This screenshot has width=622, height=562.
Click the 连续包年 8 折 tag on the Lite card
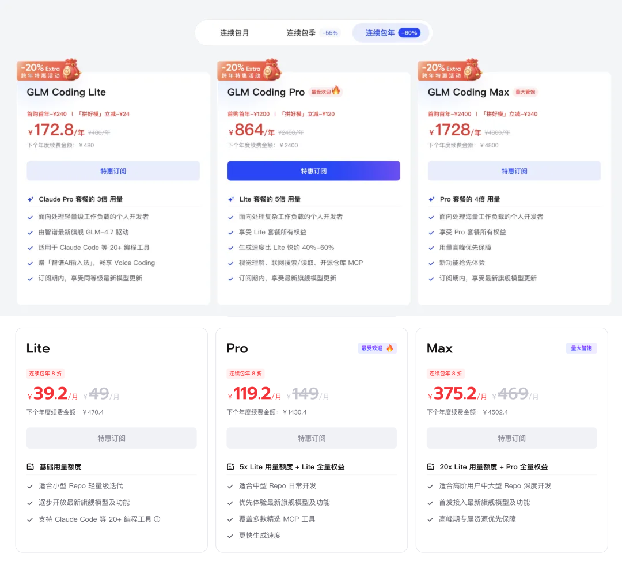(x=45, y=374)
